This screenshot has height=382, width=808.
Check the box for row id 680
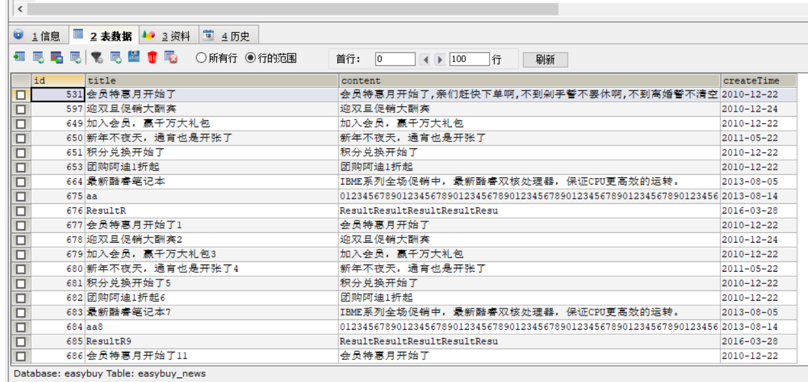pos(21,269)
